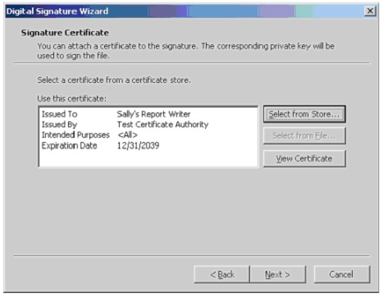The image size is (383, 298).
Task: Click the Use this certificate label
Action: point(72,99)
